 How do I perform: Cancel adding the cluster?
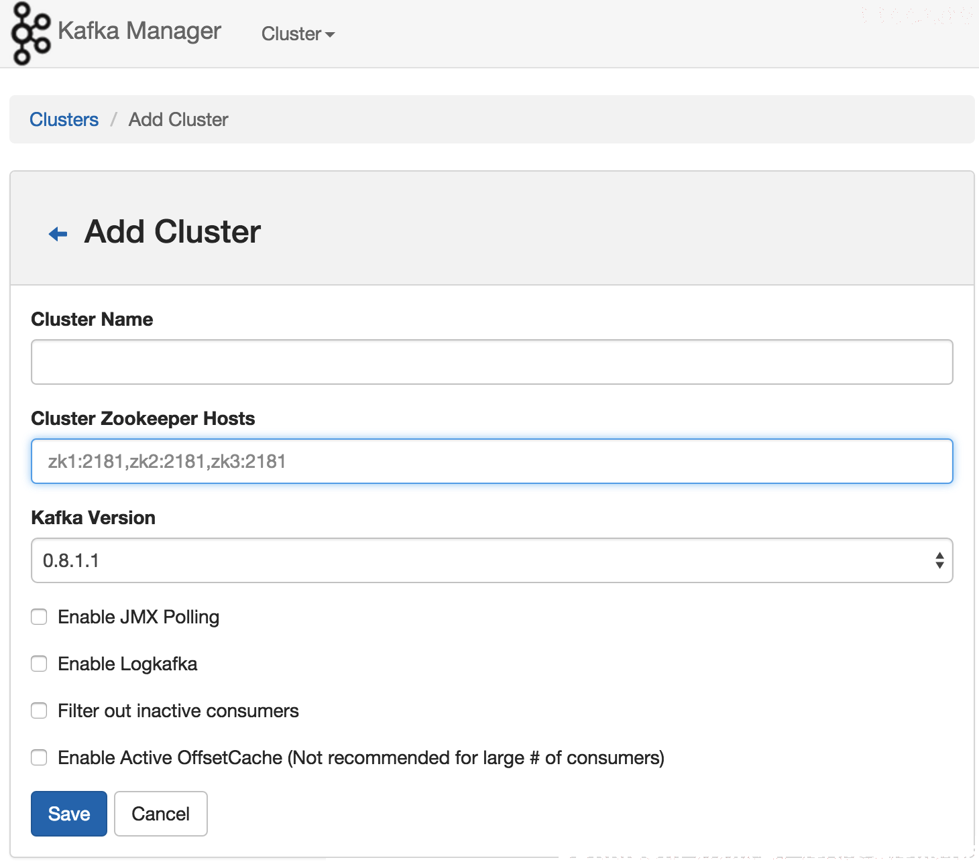(161, 814)
